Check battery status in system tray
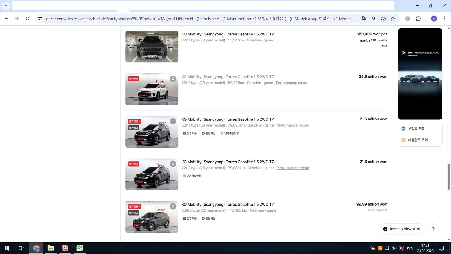451x254 pixels. 373,248
